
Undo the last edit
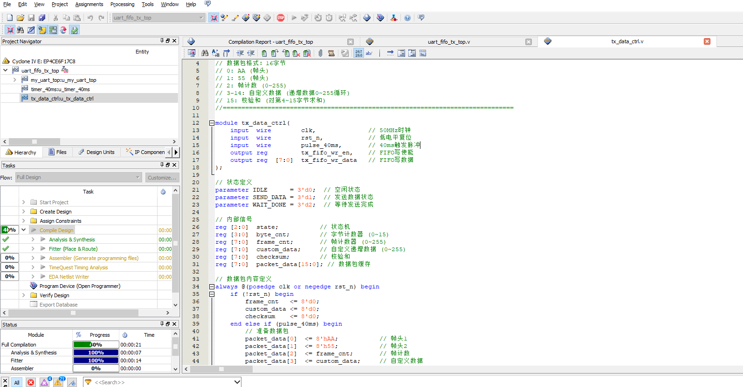tap(90, 18)
